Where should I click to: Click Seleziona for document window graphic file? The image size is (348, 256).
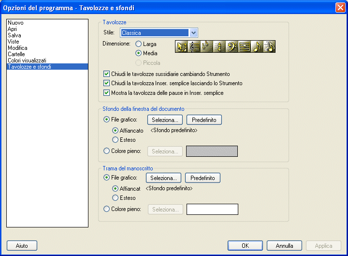click(x=165, y=120)
